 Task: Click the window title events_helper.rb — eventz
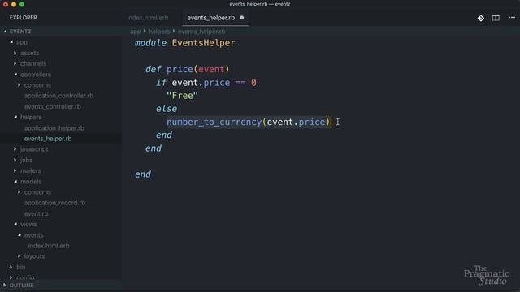[260, 4]
